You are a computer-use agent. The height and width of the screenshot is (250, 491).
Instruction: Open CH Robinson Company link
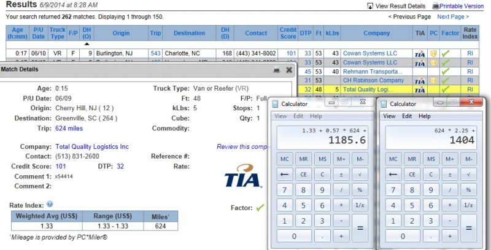pos(373,80)
